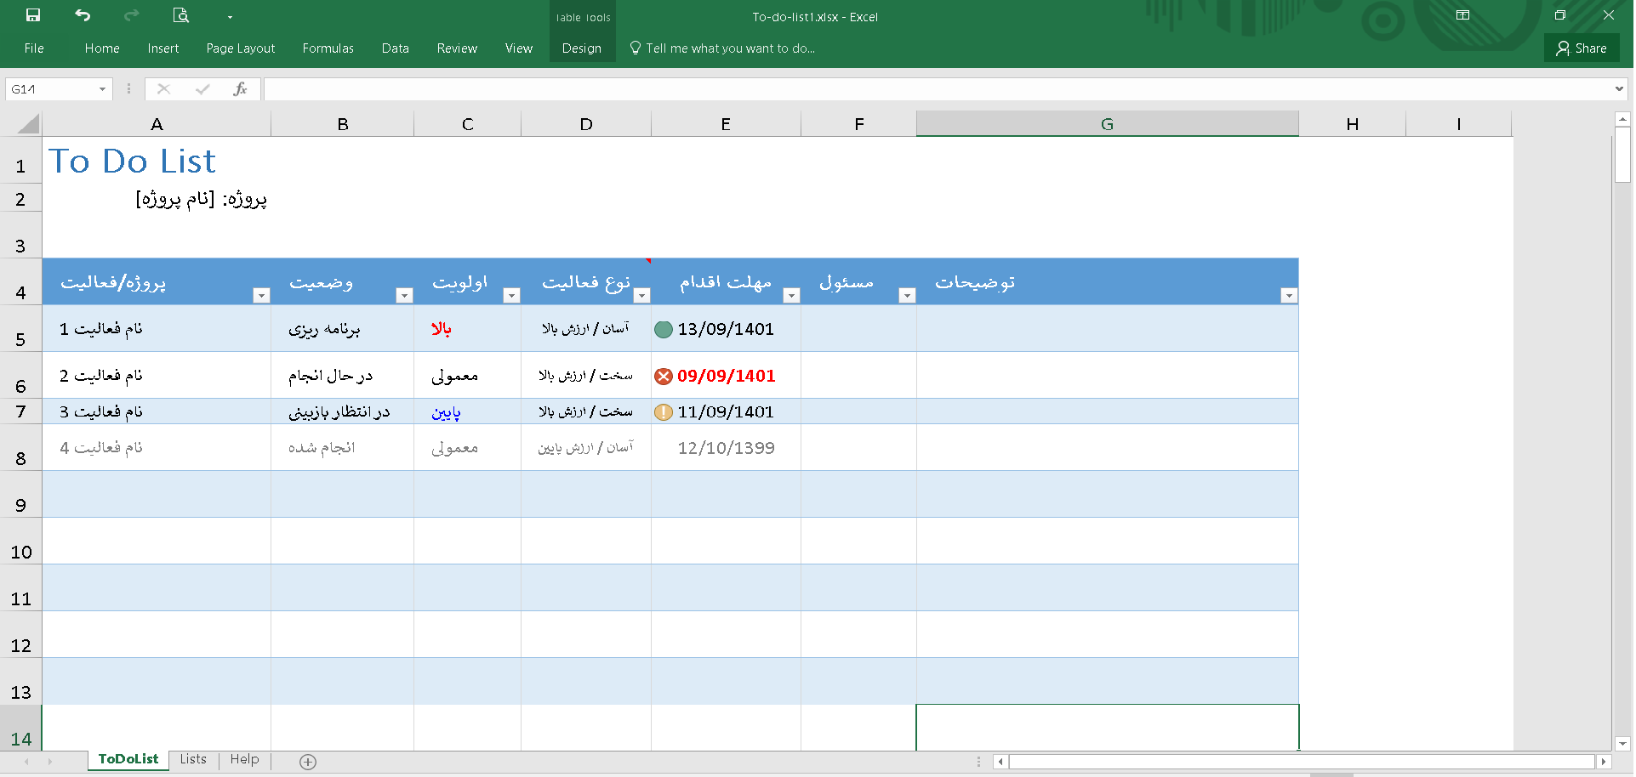
Task: Switch to the Lists sheet tab
Action: click(x=192, y=759)
